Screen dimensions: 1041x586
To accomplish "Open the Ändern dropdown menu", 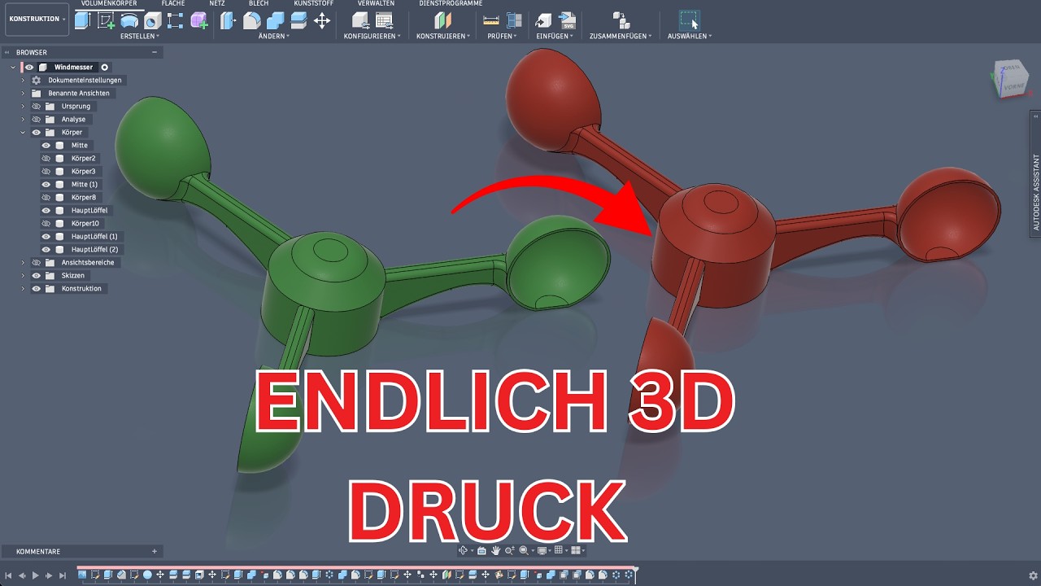I will coord(276,36).
